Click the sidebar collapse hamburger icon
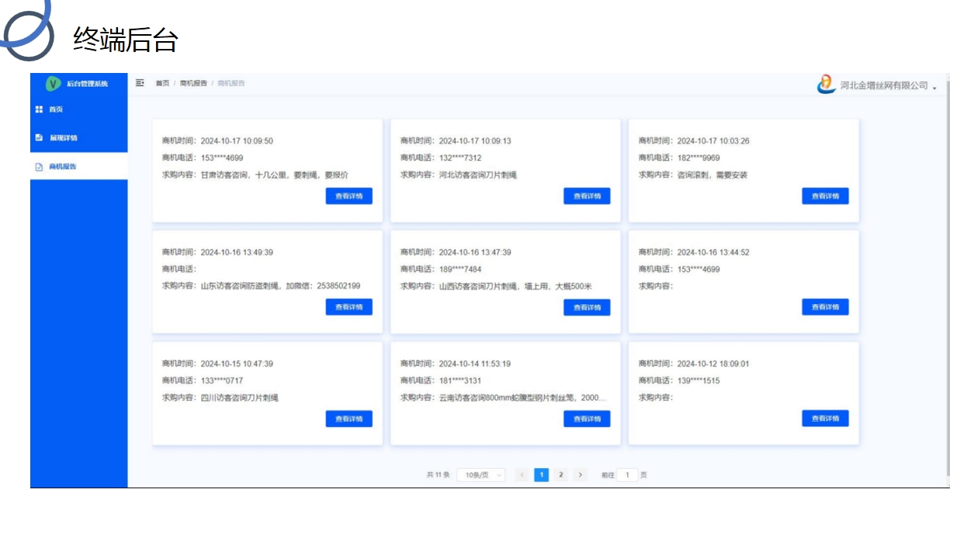This screenshot has height=545, width=974. 140,83
